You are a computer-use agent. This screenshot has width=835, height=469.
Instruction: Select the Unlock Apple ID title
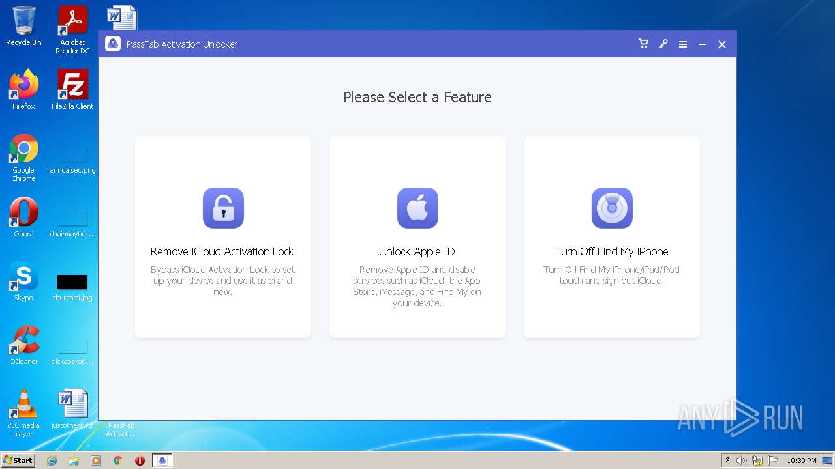pos(417,251)
